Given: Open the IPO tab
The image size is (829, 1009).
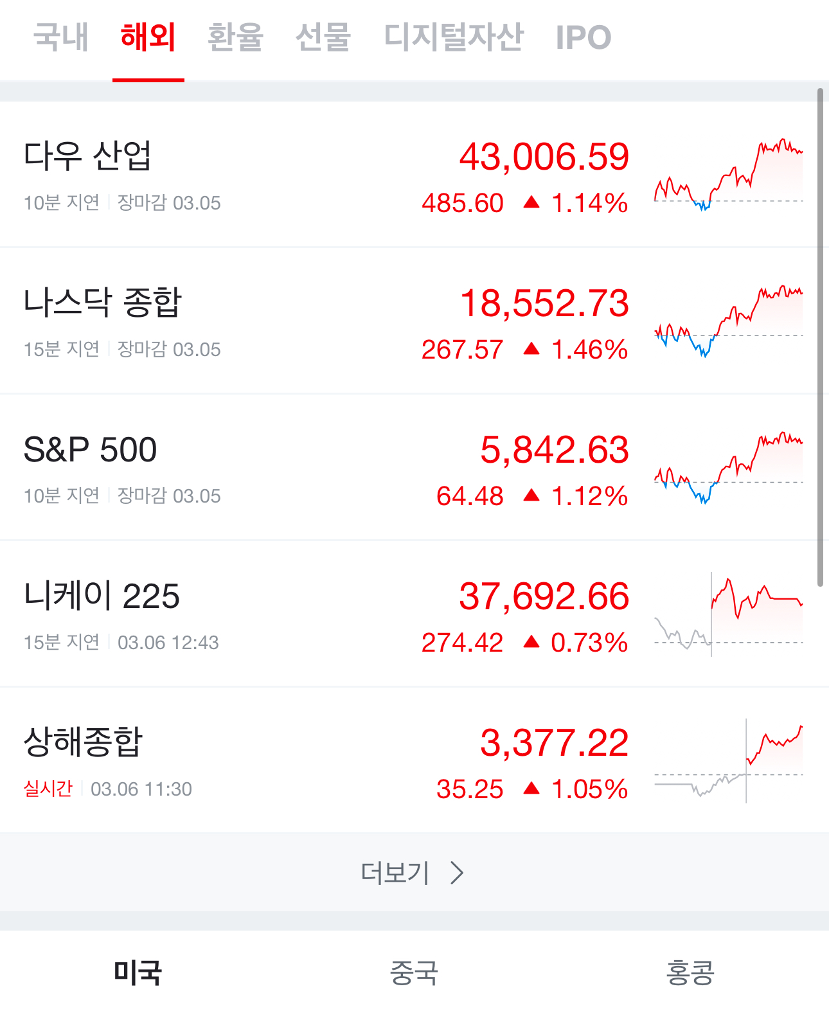Looking at the screenshot, I should [x=584, y=37].
